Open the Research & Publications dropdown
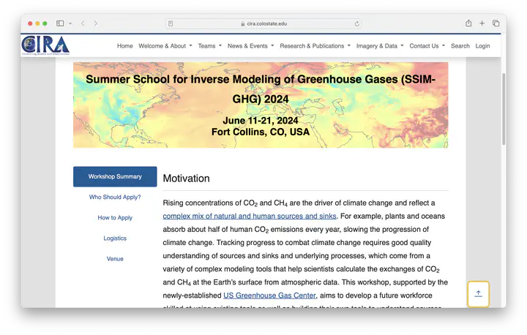Screen dimensions: 527x335 (x=315, y=46)
